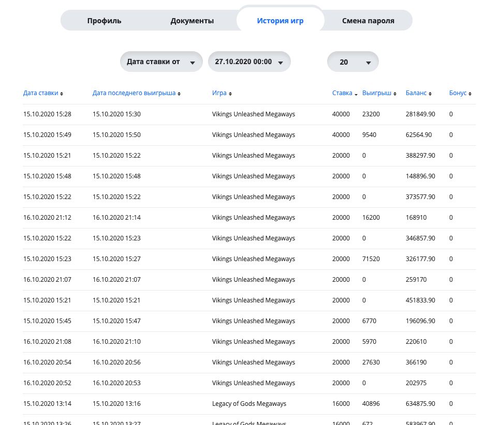Viewport: 485px width, 425px height.
Task: Select the bet date 15.10.2020 15:45
Action: 47,321
